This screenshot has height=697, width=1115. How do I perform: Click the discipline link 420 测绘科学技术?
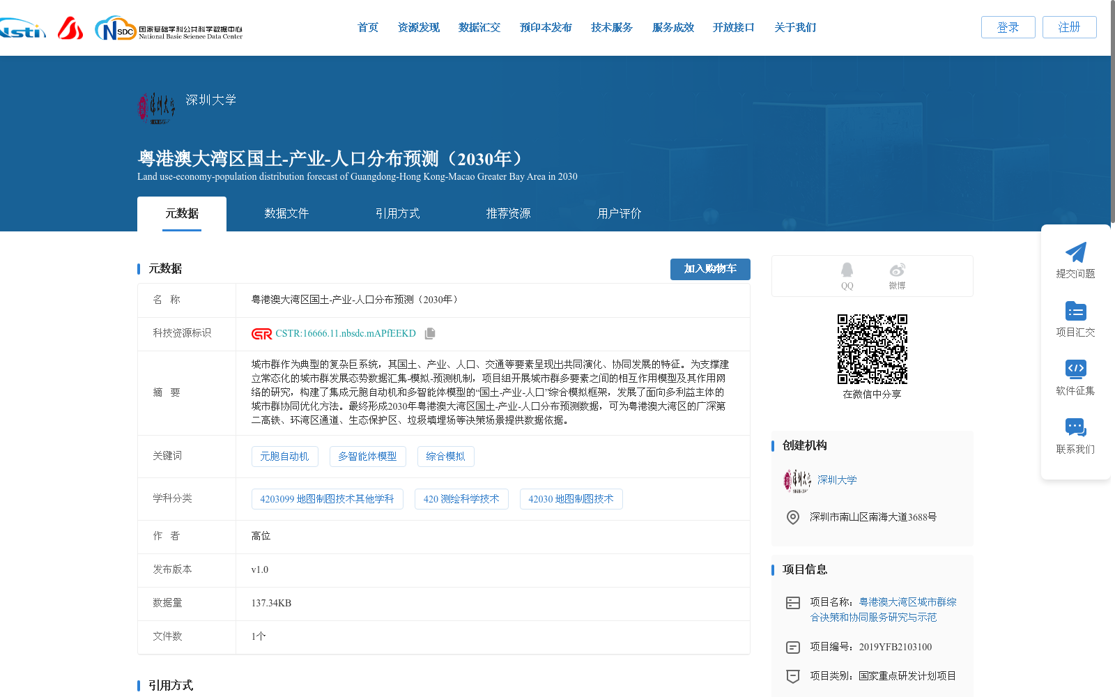click(461, 498)
